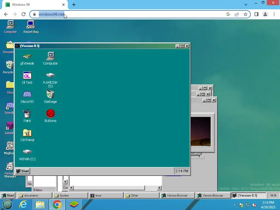
Task: Open BlueStacks icon in Windows taskbar
Action: pyautogui.click(x=74, y=205)
